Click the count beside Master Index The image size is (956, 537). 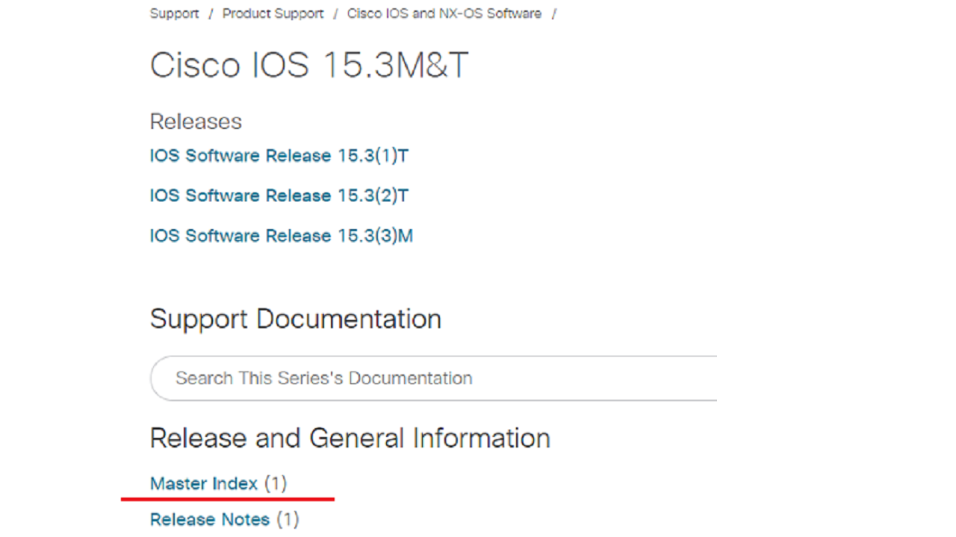276,483
